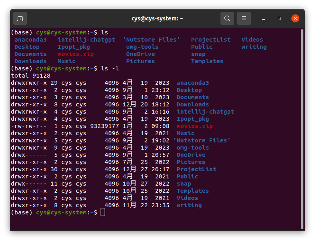Click movies.zip in the long listing
Viewport: 315px width, 242px height.
click(x=194, y=126)
